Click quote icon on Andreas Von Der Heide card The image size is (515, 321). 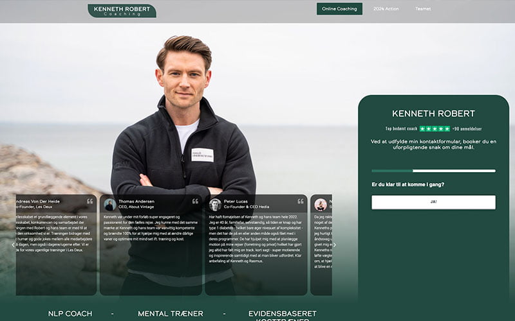(90, 202)
